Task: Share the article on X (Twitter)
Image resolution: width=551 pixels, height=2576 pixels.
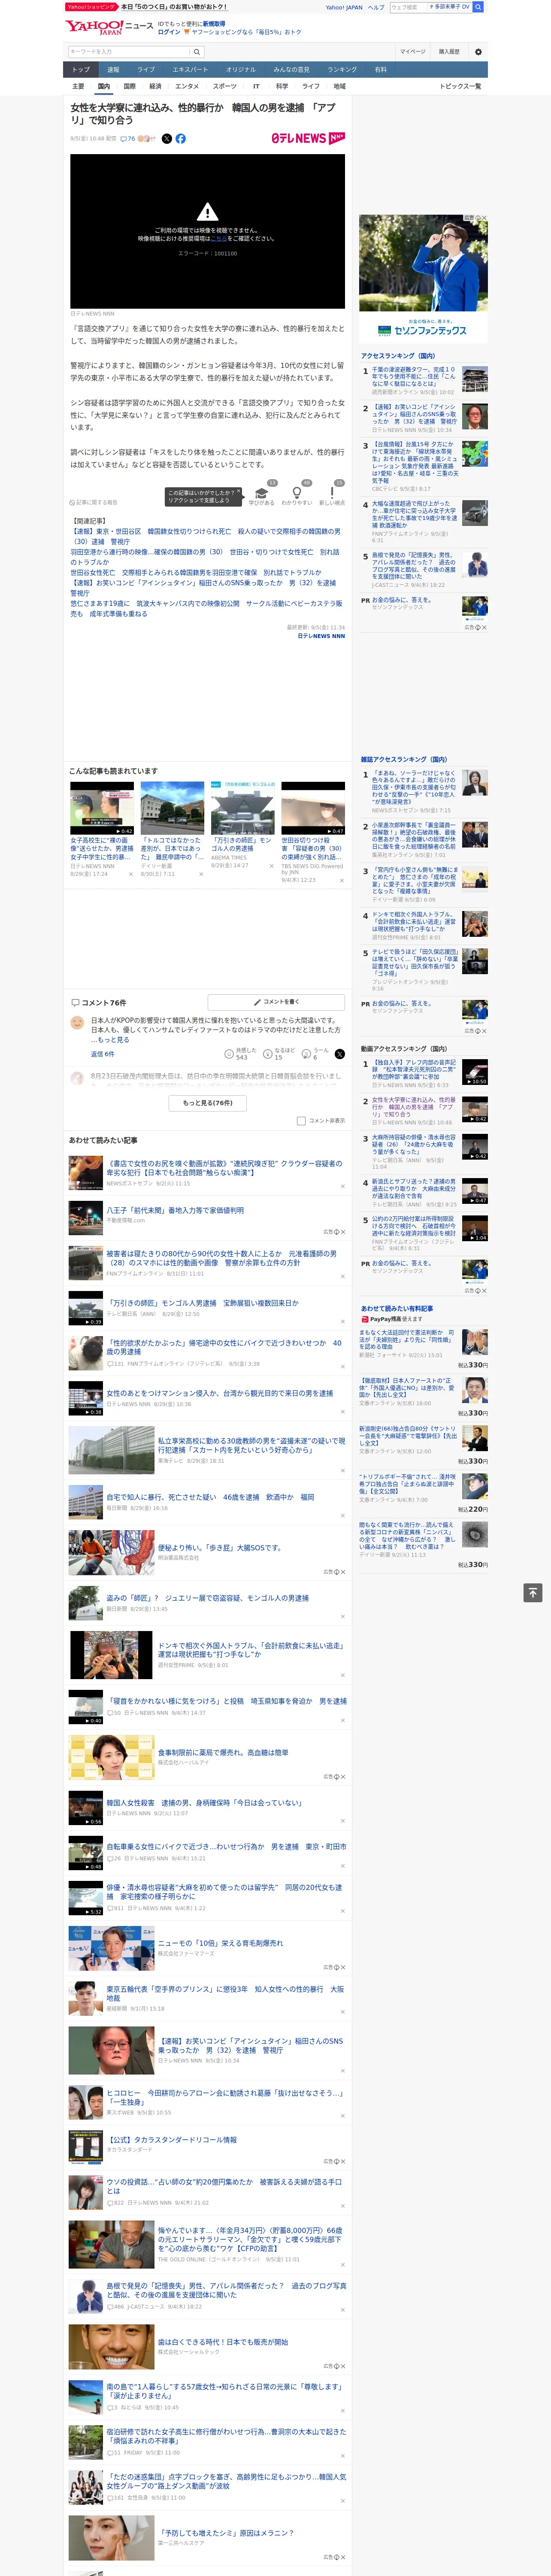Action: point(167,139)
